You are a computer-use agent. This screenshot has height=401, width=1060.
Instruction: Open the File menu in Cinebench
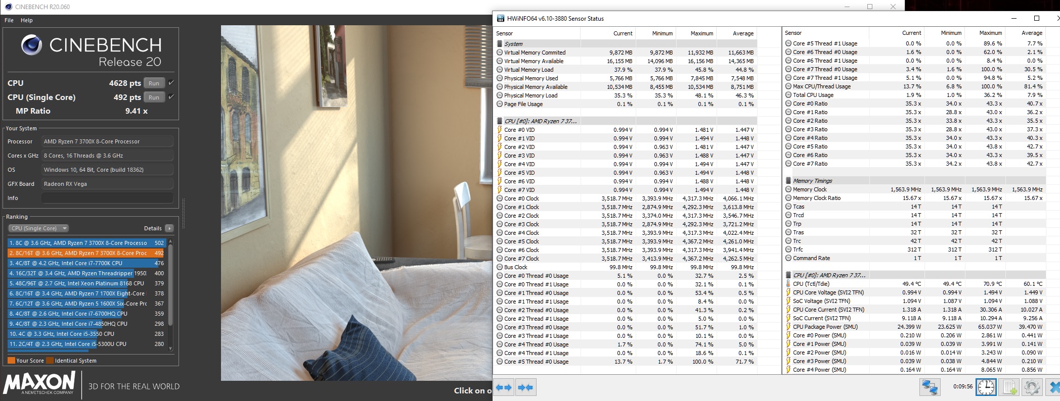(9, 20)
